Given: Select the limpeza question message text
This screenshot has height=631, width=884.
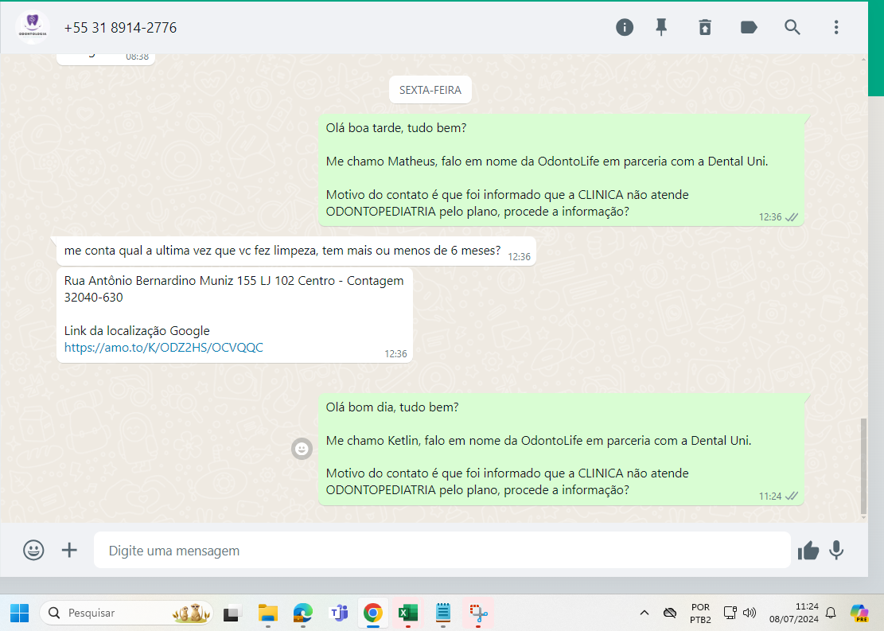Looking at the screenshot, I should [282, 251].
